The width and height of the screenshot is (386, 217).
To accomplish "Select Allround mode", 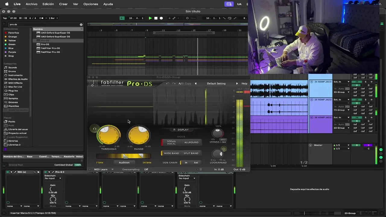I will (x=191, y=142).
